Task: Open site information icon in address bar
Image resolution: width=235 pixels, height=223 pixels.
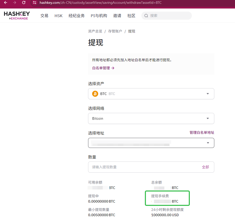Action: click(35, 3)
